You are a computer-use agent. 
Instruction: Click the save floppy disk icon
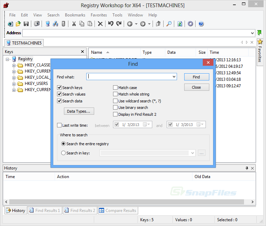click(x=26, y=24)
